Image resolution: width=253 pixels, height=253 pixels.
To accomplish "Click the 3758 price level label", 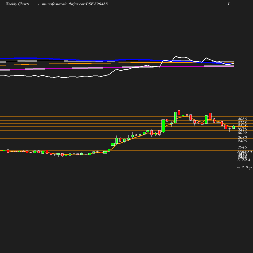I will 242,122.
